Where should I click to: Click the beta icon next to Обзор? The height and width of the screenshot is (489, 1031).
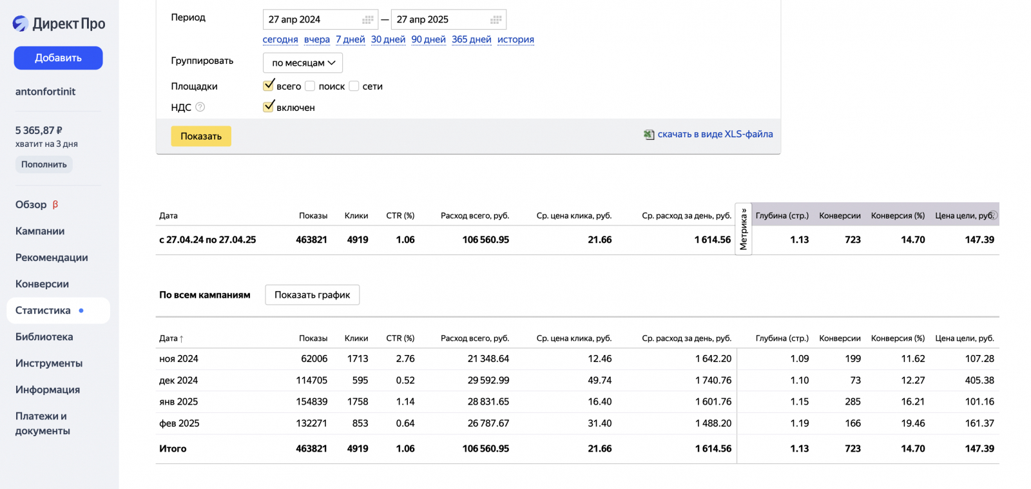[x=55, y=204]
